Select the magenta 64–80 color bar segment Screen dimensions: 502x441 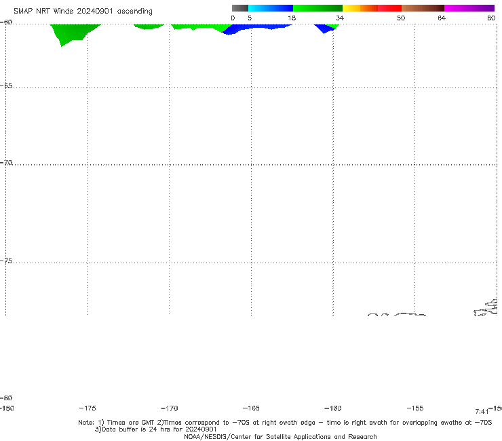469,8
